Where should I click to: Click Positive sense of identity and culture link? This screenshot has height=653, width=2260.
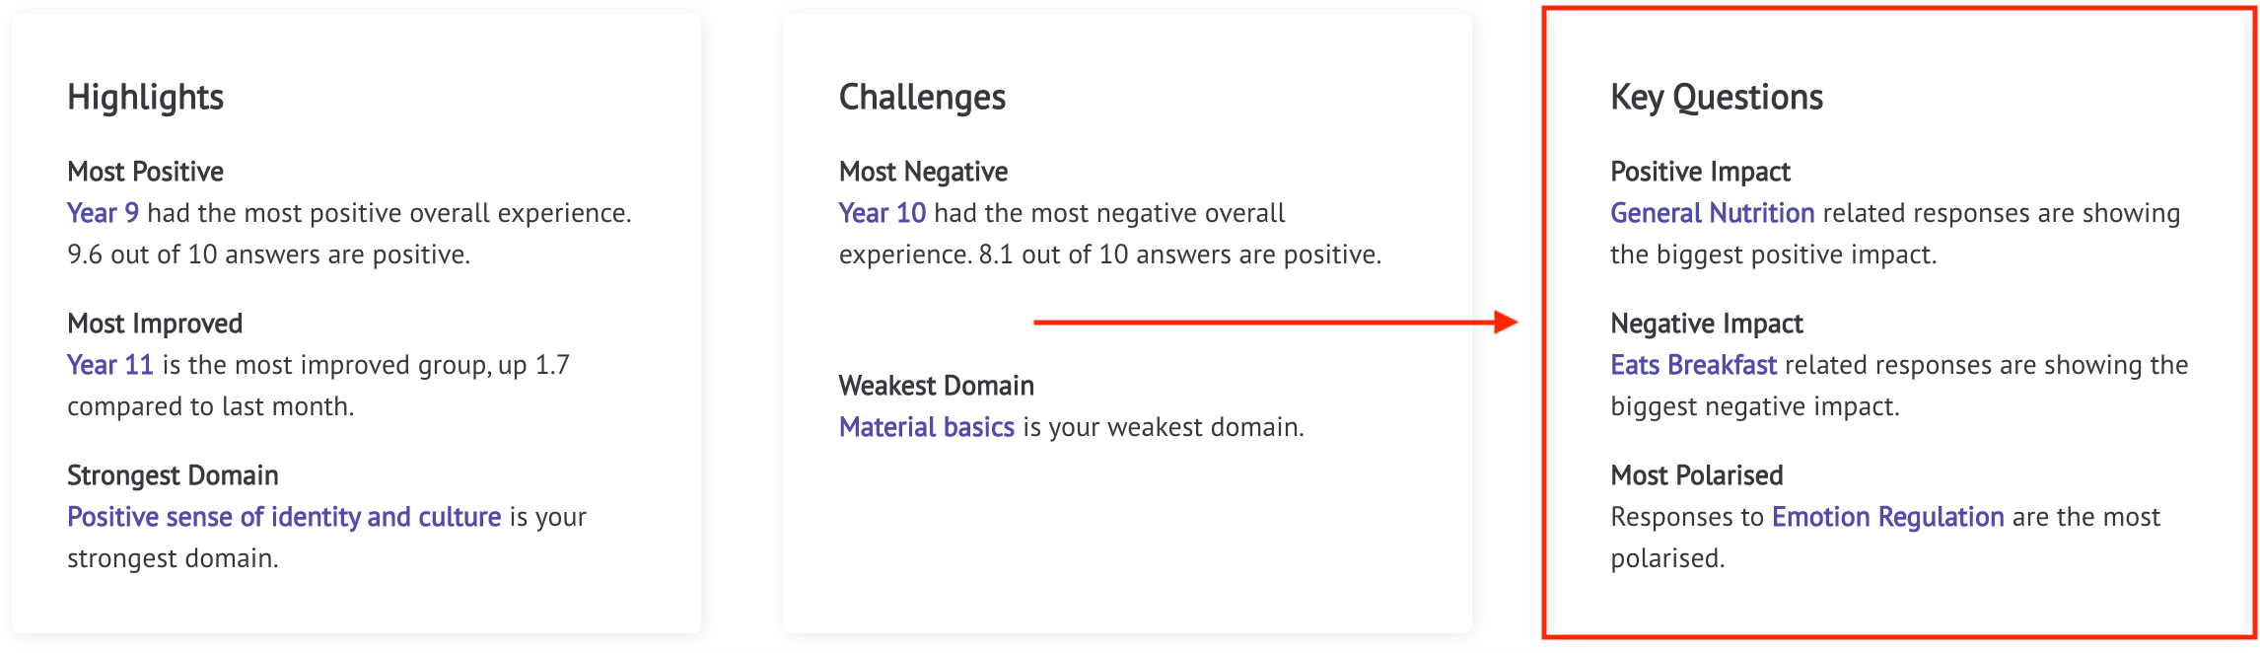pos(284,517)
